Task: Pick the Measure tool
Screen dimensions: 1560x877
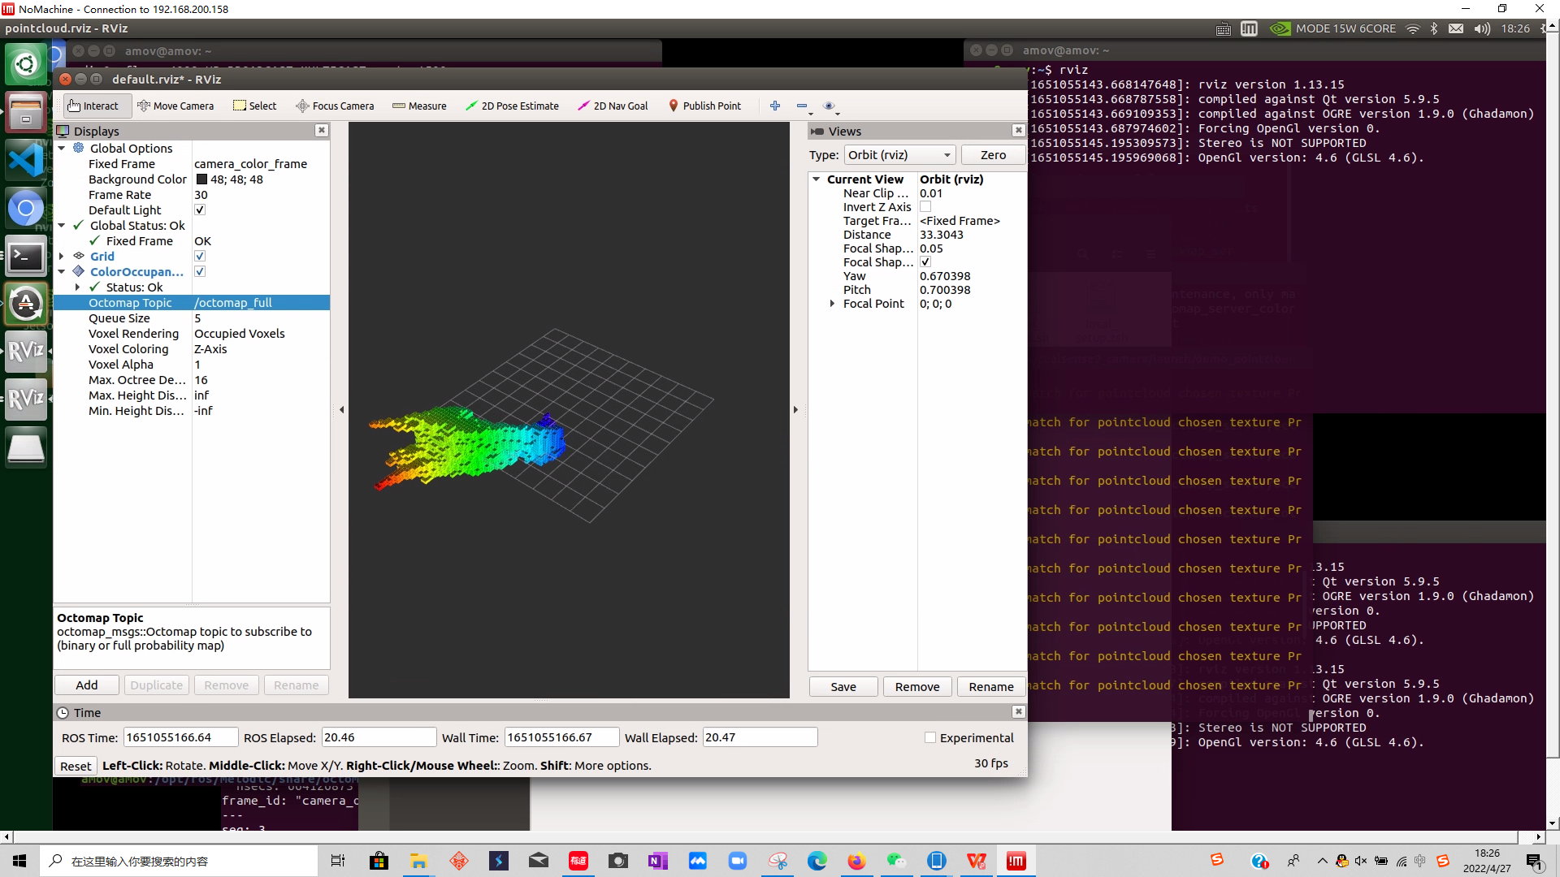Action: pyautogui.click(x=419, y=106)
